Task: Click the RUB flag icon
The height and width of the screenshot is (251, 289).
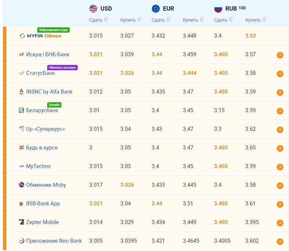Action: pyautogui.click(x=218, y=9)
